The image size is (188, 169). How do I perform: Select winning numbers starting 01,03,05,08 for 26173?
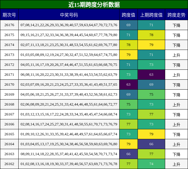[69, 55]
